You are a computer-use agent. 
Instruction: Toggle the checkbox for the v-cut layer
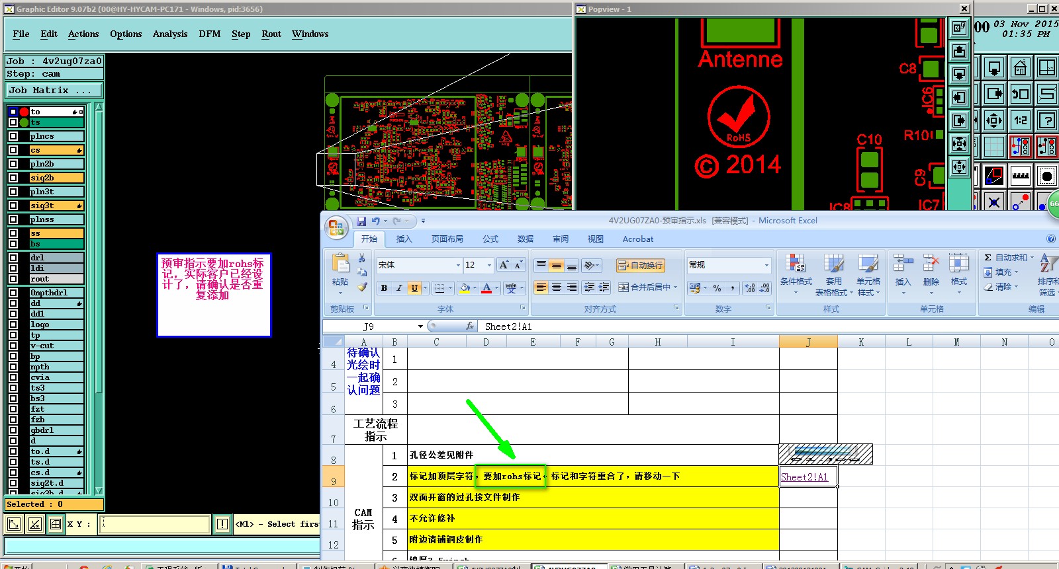point(13,346)
